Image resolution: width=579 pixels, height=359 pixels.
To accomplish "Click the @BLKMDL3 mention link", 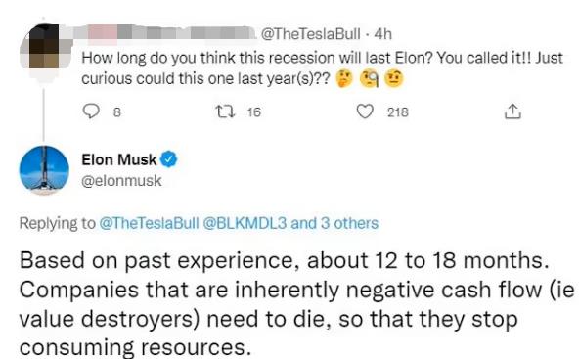I will click(245, 223).
